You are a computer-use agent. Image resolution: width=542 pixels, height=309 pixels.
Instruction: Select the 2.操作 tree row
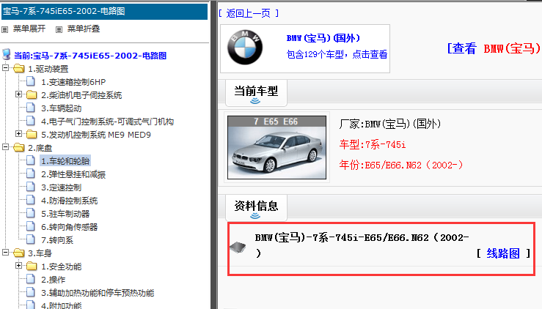[54, 279]
